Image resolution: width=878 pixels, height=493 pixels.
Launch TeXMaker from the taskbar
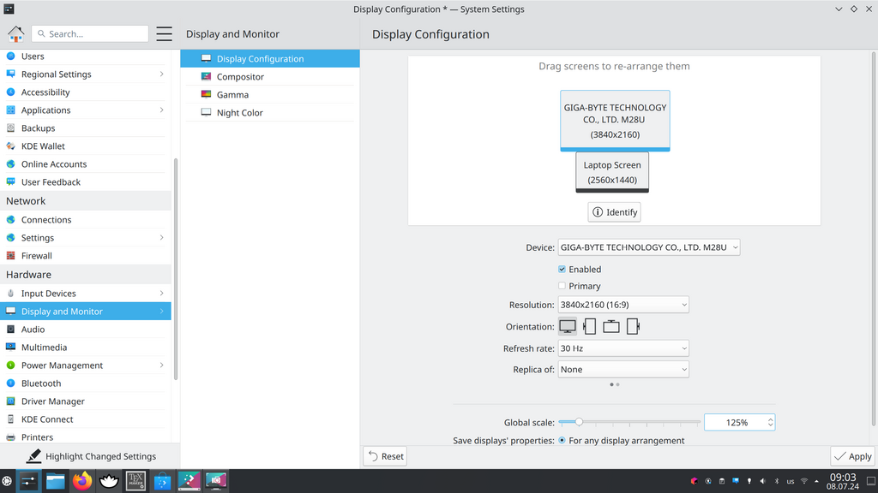coord(135,481)
